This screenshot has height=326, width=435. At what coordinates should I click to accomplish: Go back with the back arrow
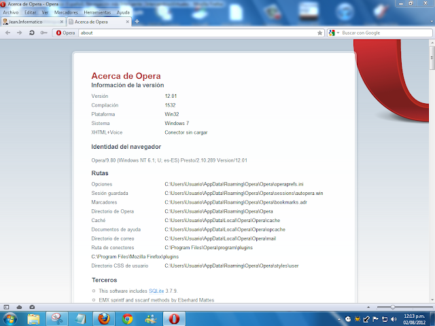[7, 33]
